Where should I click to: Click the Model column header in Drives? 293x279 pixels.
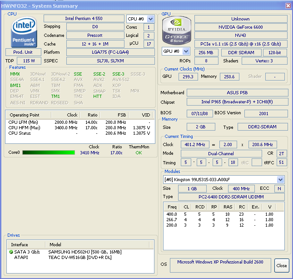[97, 244]
